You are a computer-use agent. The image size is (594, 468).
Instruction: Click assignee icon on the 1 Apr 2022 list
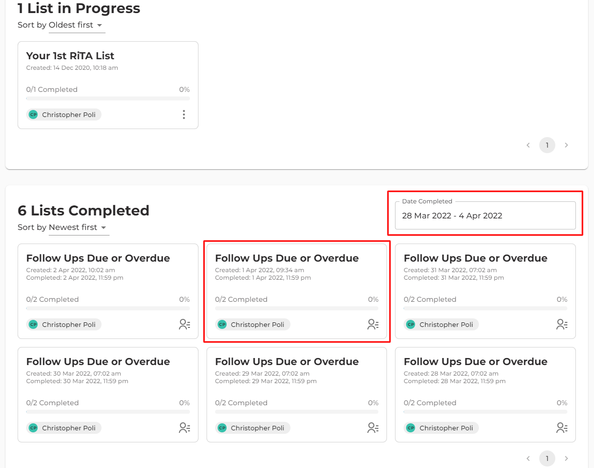point(373,324)
